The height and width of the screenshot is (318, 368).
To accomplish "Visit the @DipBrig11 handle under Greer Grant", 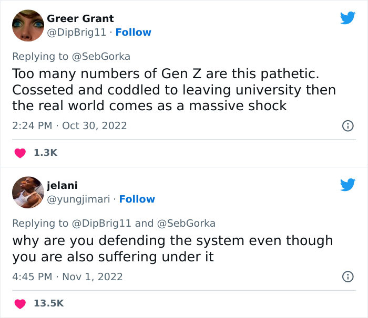I will tap(78, 32).
